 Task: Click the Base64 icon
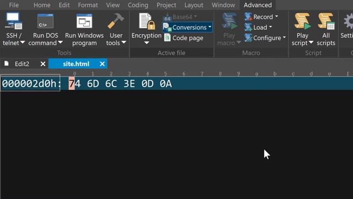point(167,17)
